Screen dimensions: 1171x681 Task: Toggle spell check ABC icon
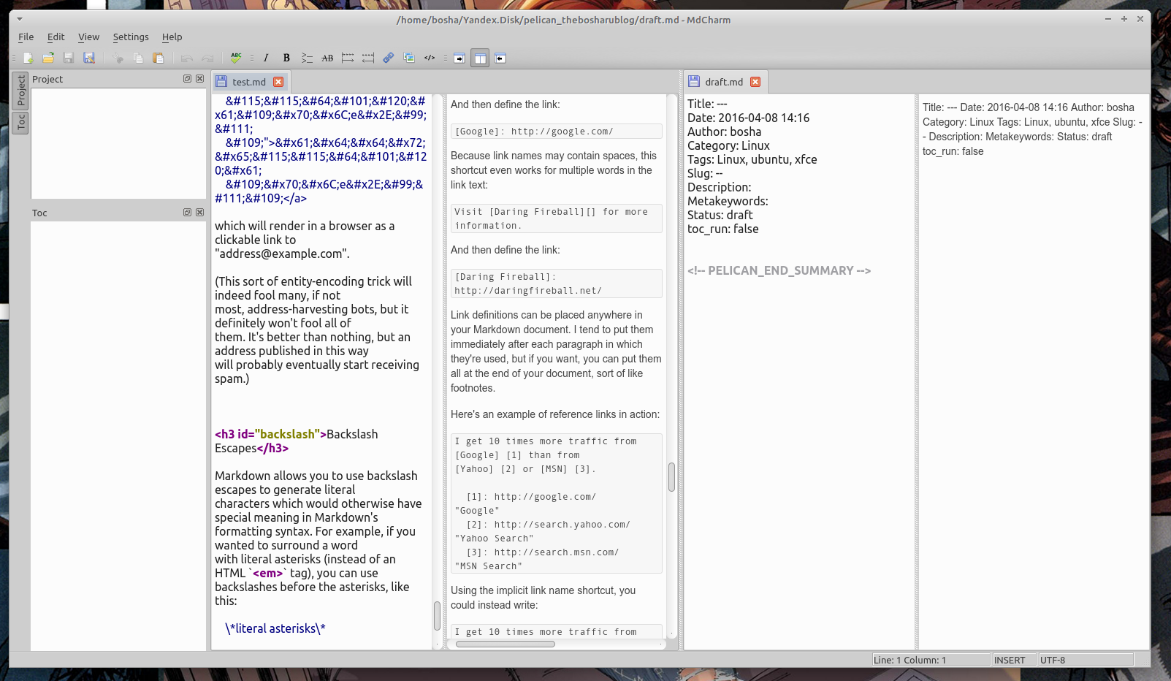point(236,58)
